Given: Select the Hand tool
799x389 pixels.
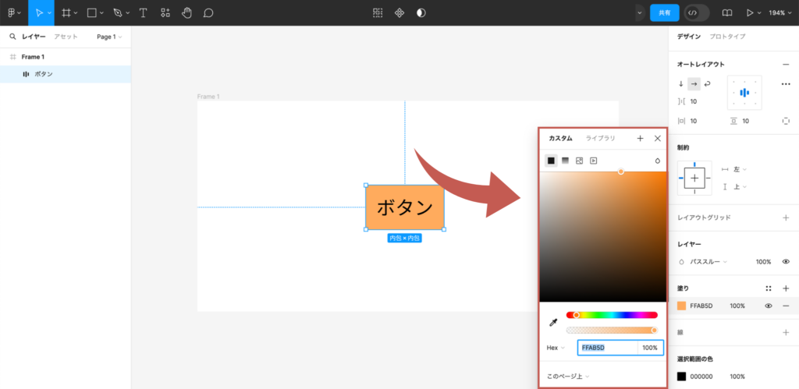Looking at the screenshot, I should pos(186,13).
